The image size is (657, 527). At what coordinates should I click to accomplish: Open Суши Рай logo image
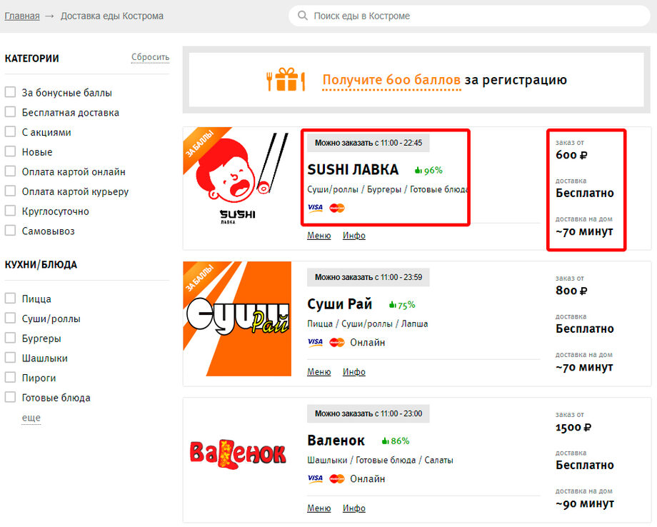[237, 318]
